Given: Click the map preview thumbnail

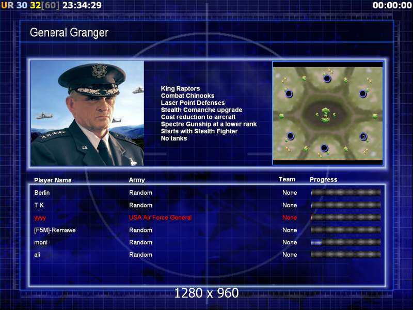Looking at the screenshot, I should [x=328, y=113].
